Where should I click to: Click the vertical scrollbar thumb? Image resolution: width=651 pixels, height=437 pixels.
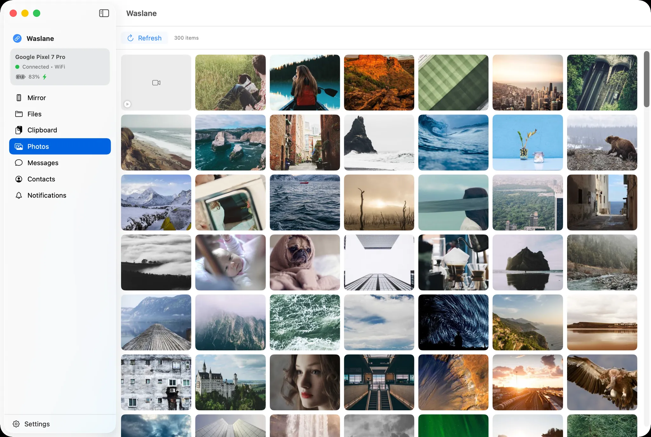[x=647, y=79]
